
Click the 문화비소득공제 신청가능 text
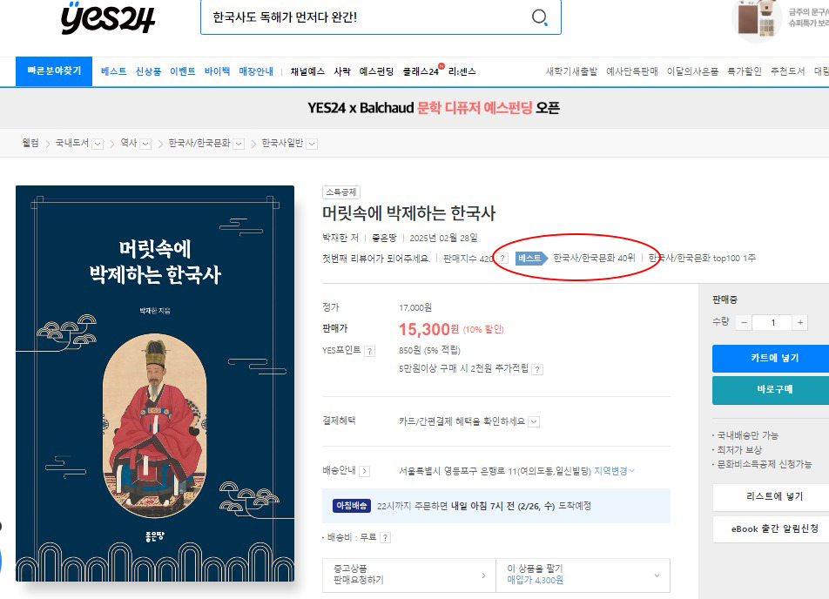pyautogui.click(x=764, y=464)
